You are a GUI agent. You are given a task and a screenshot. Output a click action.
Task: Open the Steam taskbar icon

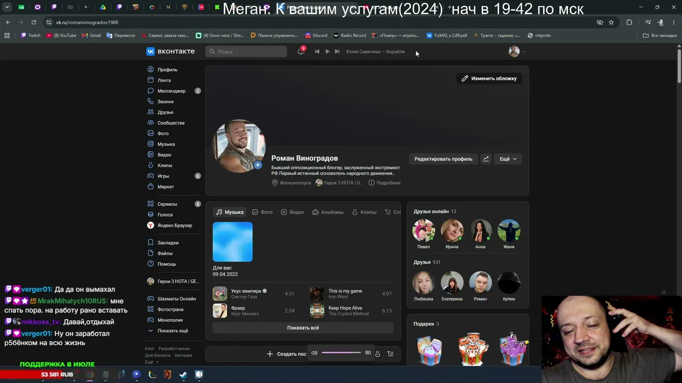pyautogui.click(x=183, y=374)
